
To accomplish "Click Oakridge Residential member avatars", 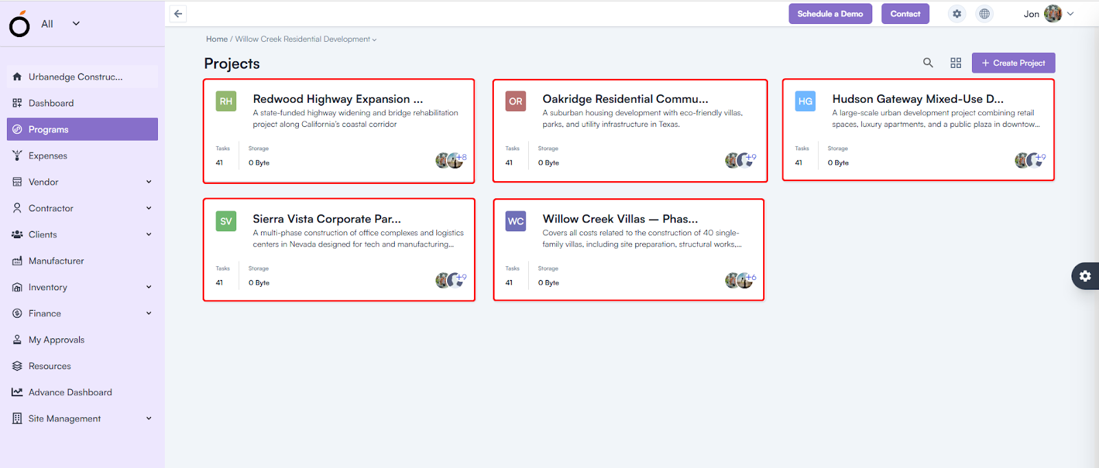I will coord(741,160).
